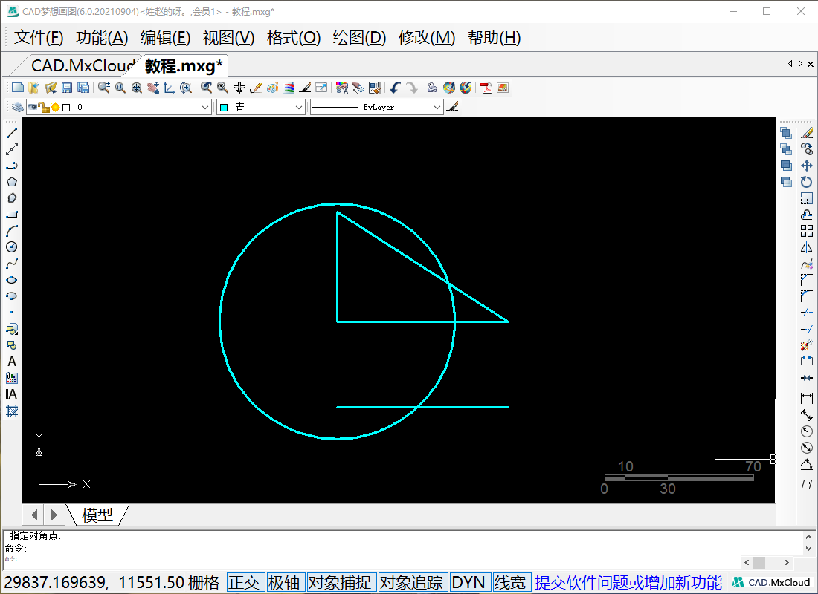Image resolution: width=818 pixels, height=594 pixels.
Task: Select the Arc drawing tool
Action: click(11, 231)
